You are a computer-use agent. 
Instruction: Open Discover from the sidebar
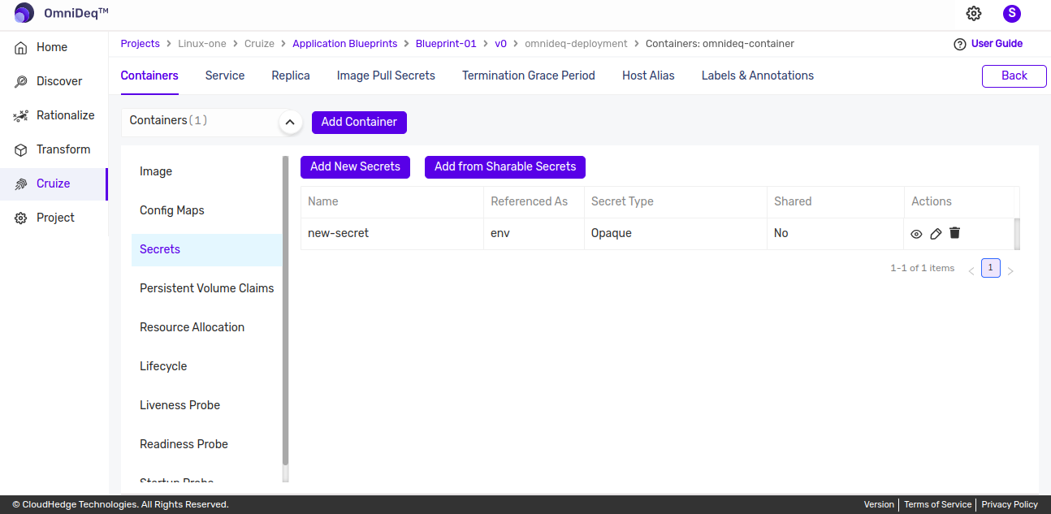click(x=58, y=81)
